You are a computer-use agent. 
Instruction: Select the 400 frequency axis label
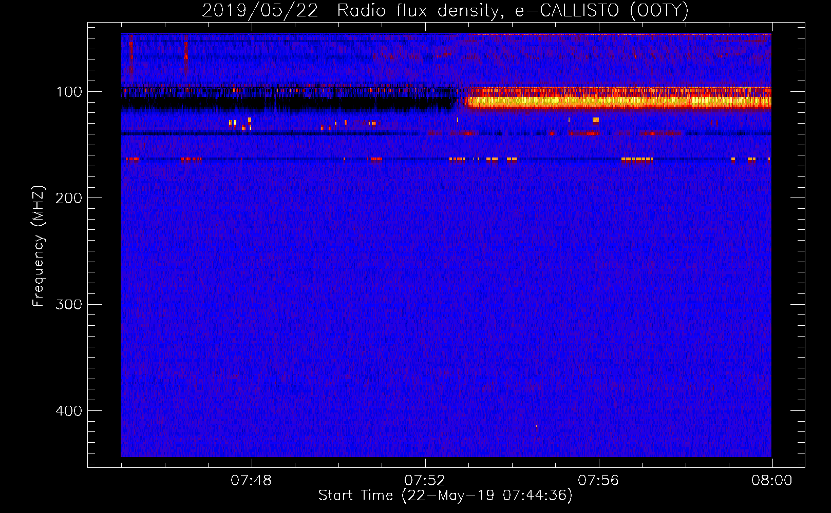[69, 411]
